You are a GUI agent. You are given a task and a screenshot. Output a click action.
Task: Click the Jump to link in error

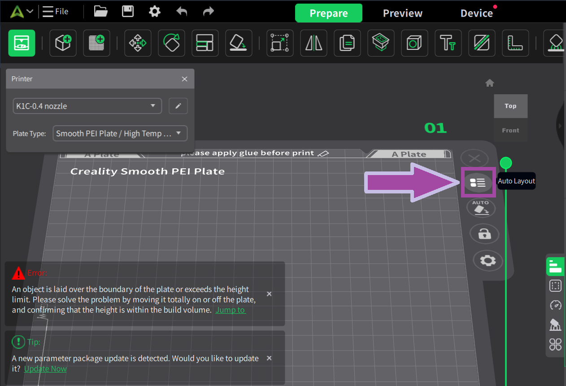(x=230, y=310)
